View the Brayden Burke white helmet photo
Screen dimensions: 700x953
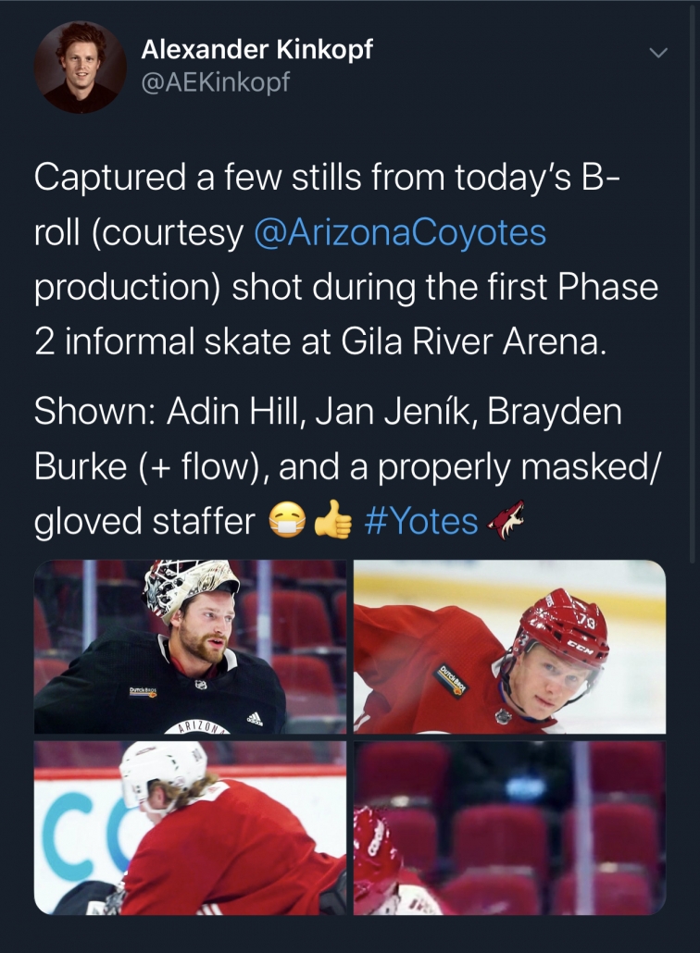[x=190, y=828]
